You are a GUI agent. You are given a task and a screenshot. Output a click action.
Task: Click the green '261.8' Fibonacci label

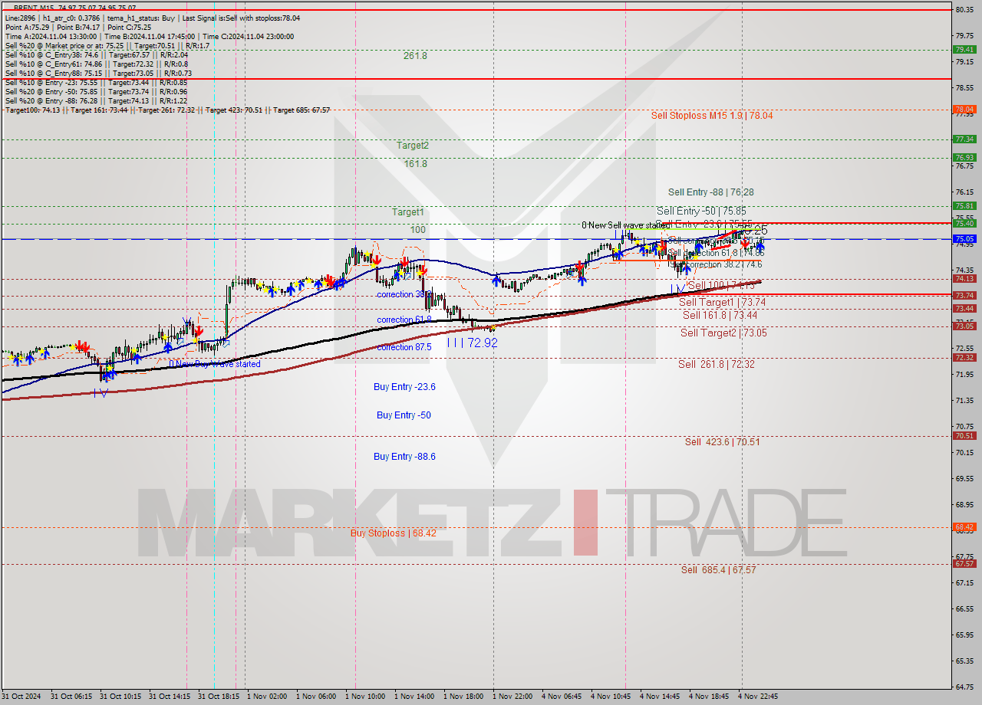[415, 55]
